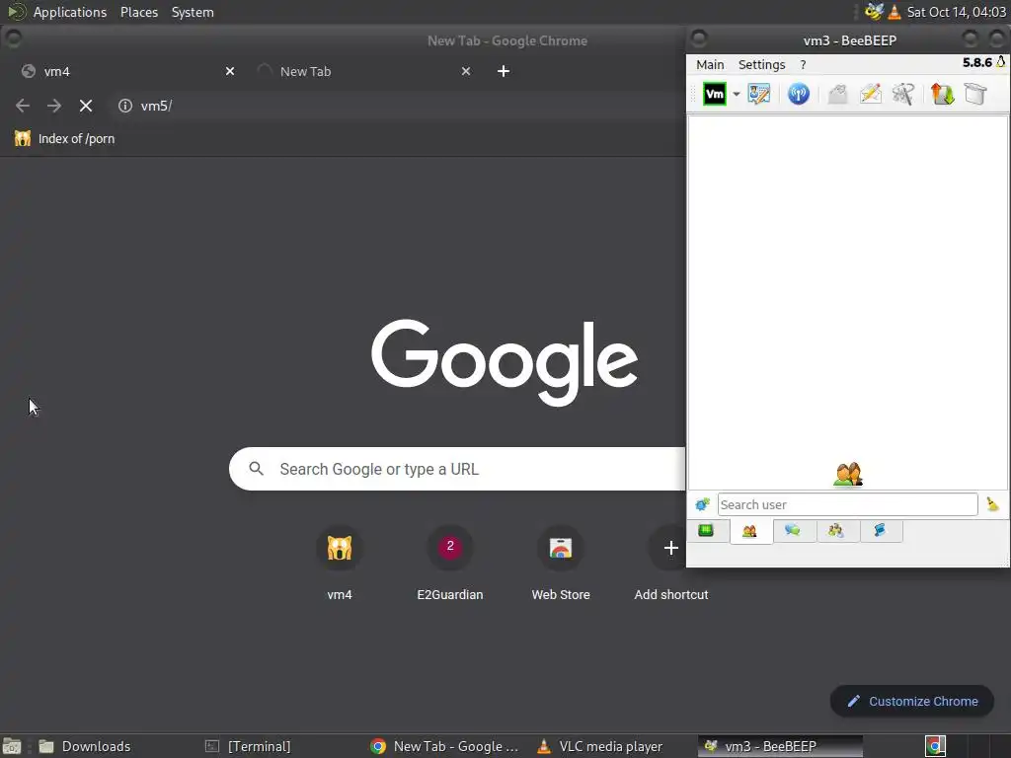The height and width of the screenshot is (758, 1011).
Task: Click the Search user field in BeeBEEP
Action: tap(847, 504)
